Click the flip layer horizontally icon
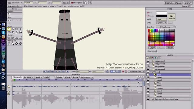The height and width of the screenshot is (109, 194). (x=85, y=3)
